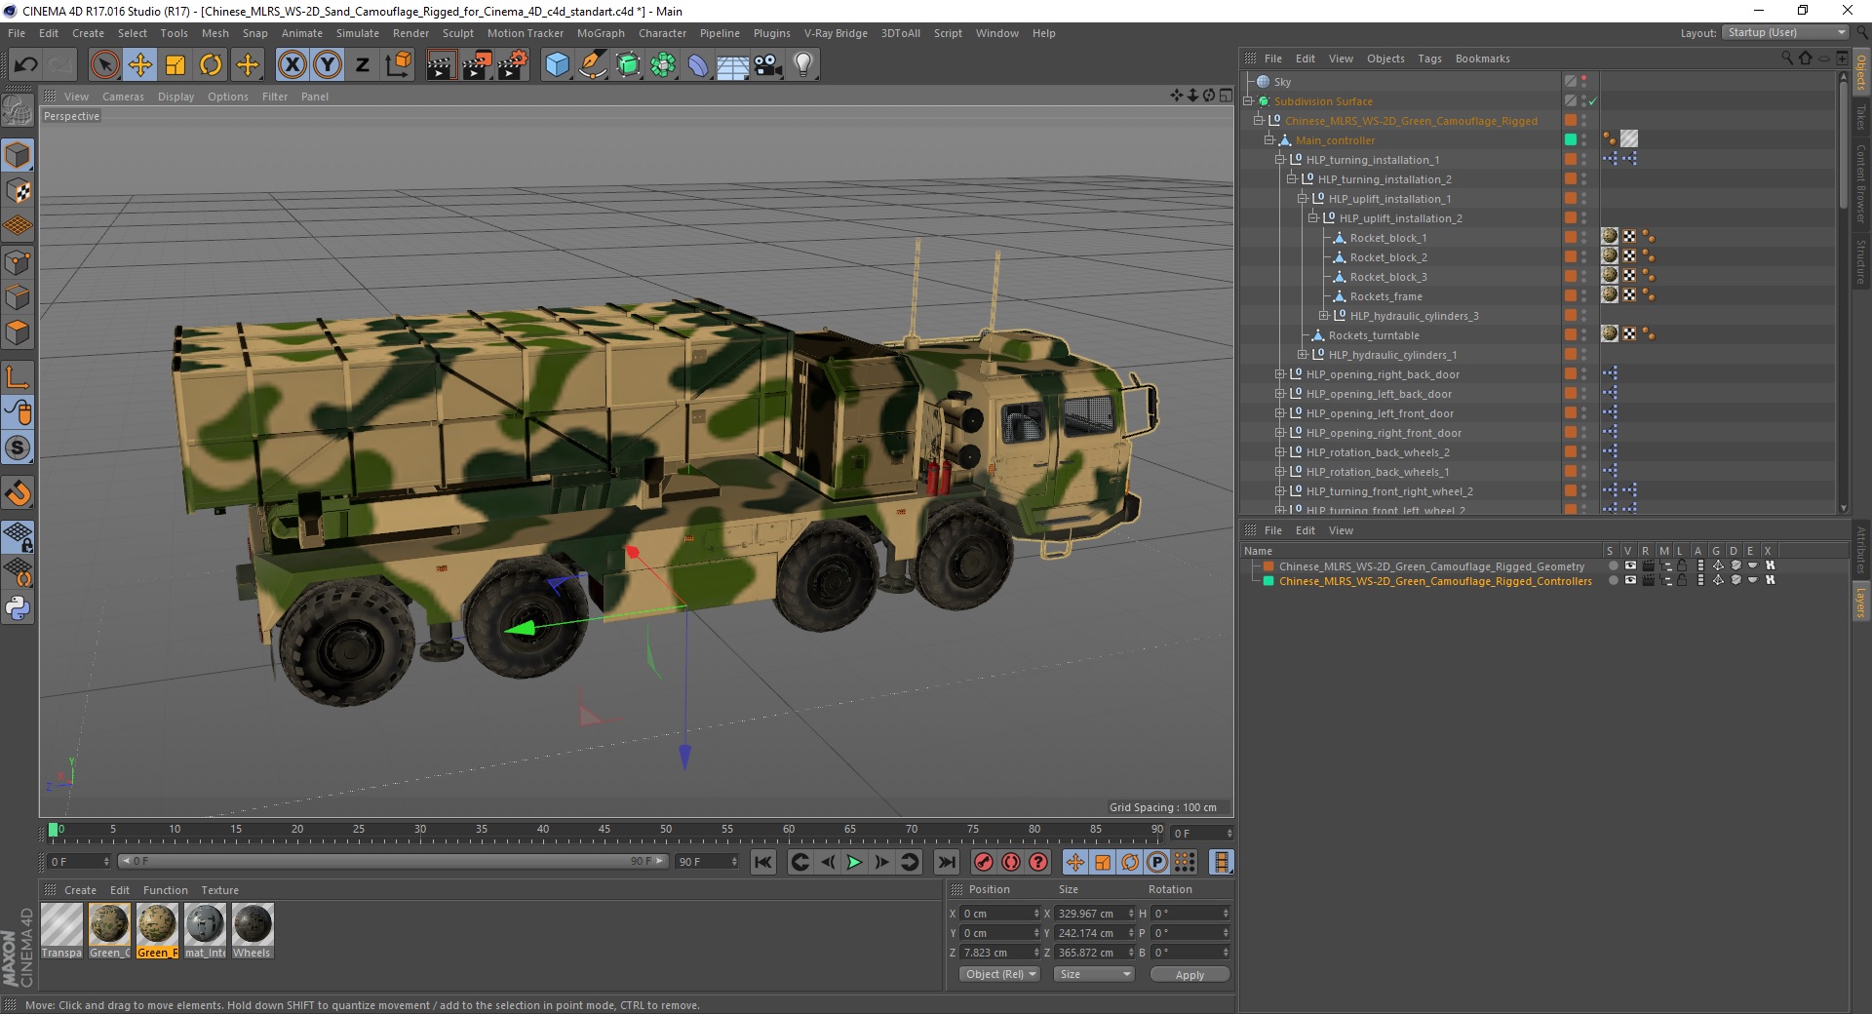The width and height of the screenshot is (1872, 1014).
Task: Click the Position X input field
Action: pyautogui.click(x=1000, y=914)
